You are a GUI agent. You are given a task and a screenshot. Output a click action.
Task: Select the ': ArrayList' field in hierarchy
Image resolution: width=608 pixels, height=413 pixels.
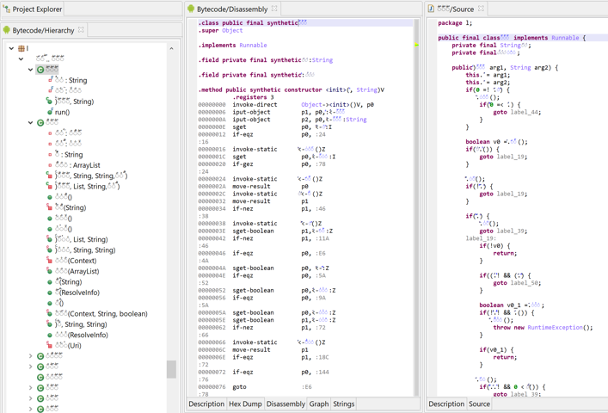click(77, 165)
